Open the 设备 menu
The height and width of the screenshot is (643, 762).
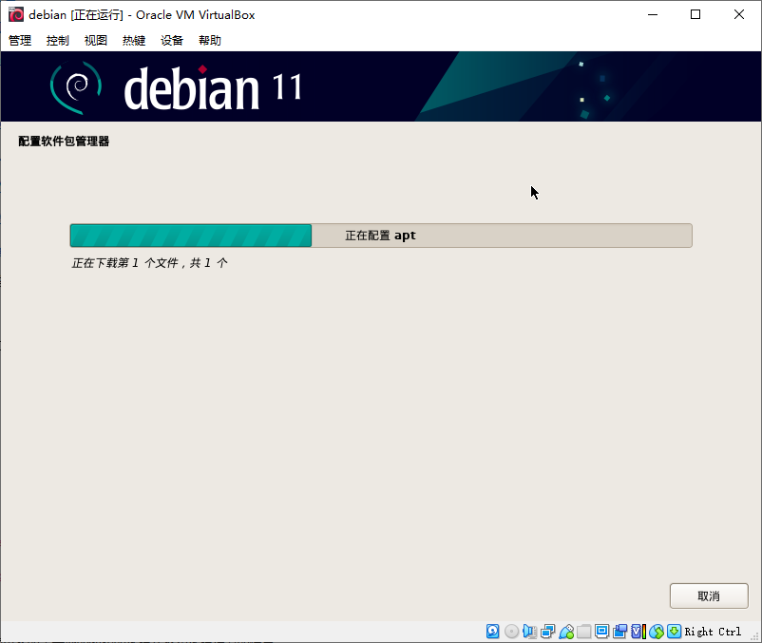(172, 40)
